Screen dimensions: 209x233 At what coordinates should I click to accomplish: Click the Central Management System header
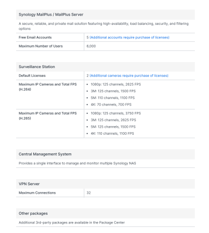(x=45, y=154)
